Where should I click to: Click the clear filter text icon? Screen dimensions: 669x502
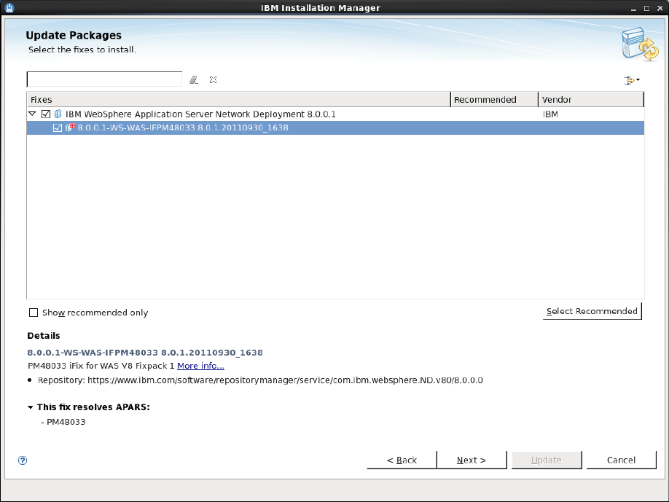(x=194, y=79)
